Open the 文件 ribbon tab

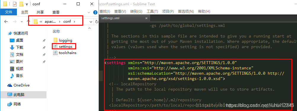click(x=9, y=12)
